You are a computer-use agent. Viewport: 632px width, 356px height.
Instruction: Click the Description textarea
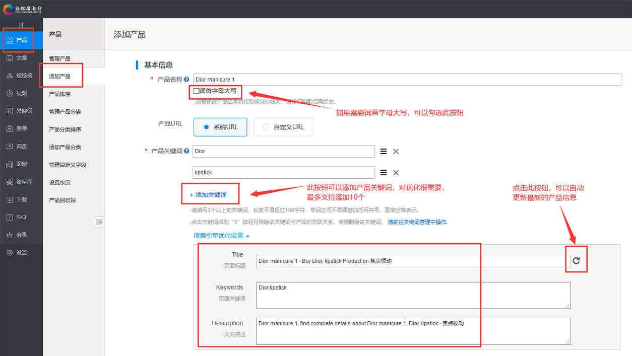coord(413,331)
